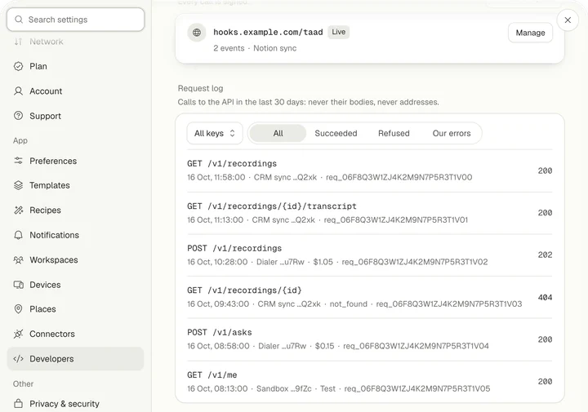The width and height of the screenshot is (588, 412).
Task: Click the 404 status code
Action: [545, 298]
